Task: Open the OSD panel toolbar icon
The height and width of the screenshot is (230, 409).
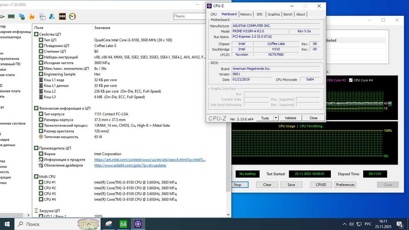Action: (62, 16)
